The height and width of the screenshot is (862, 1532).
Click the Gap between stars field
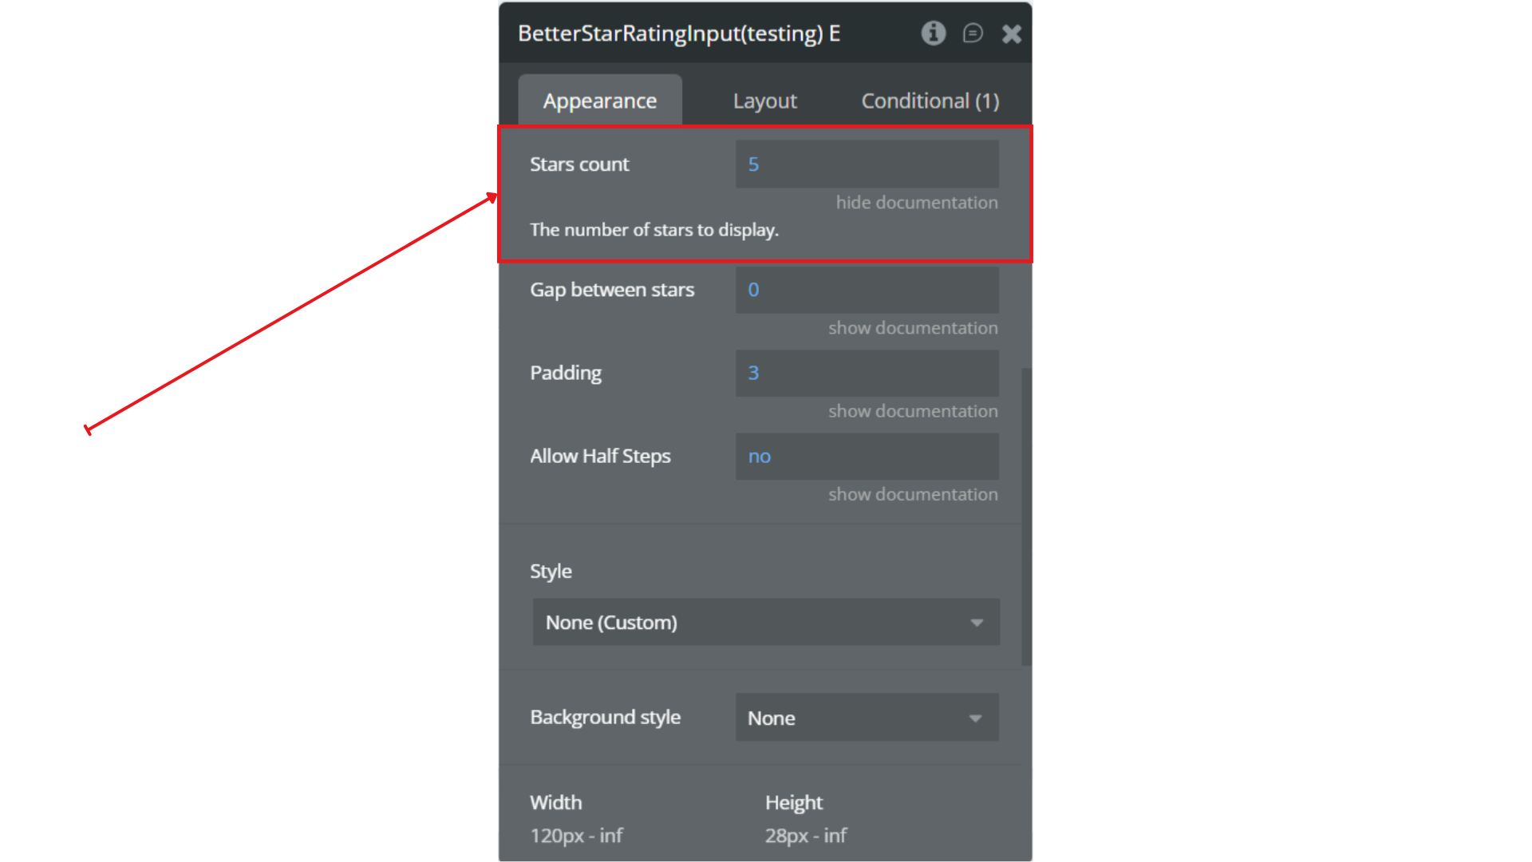pos(867,290)
